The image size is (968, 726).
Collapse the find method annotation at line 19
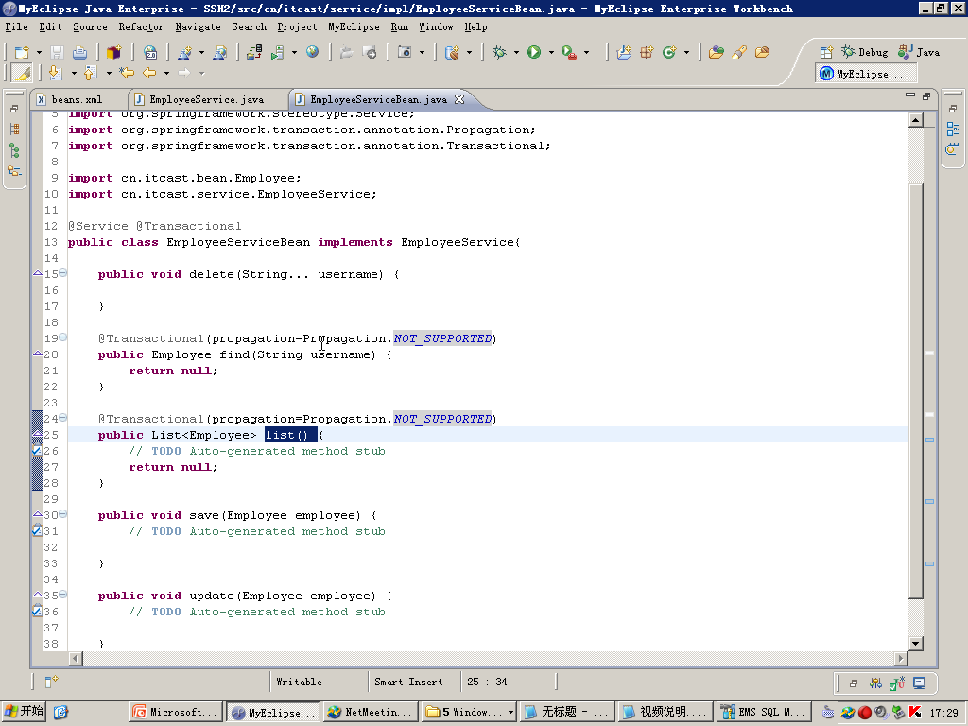[x=63, y=337]
